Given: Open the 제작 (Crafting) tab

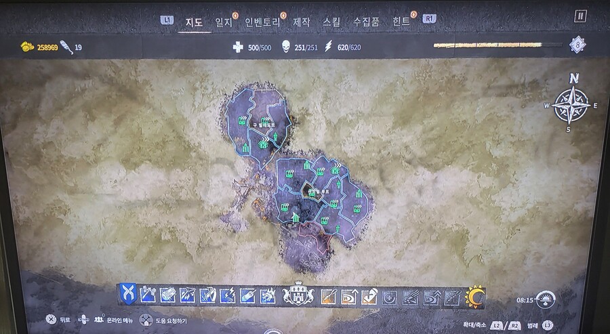Looking at the screenshot, I should click(301, 22).
